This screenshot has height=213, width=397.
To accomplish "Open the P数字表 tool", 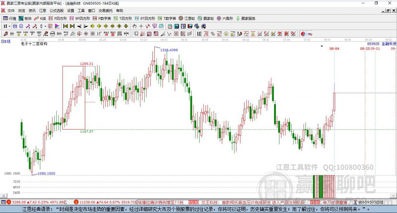I will pyautogui.click(x=102, y=19).
